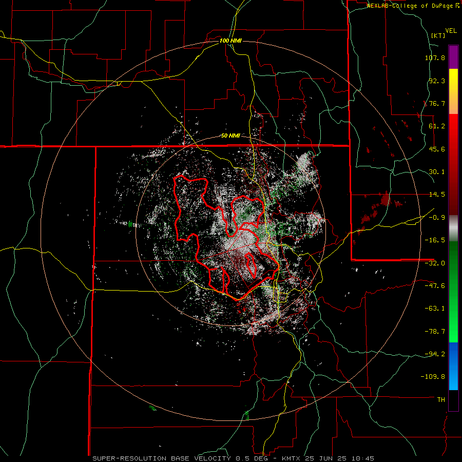The width and height of the screenshot is (462, 462).
Task: Click the 76.7 velocity scale value
Action: tap(437, 103)
